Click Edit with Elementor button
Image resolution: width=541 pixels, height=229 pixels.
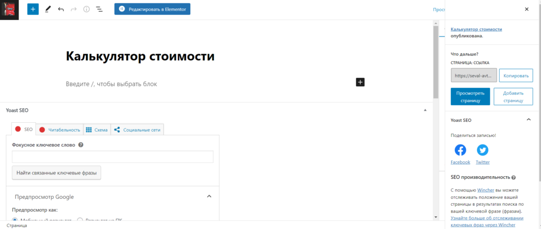[x=152, y=10]
